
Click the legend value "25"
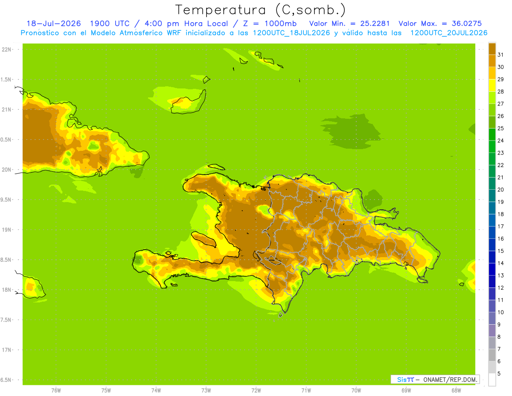click(x=500, y=128)
